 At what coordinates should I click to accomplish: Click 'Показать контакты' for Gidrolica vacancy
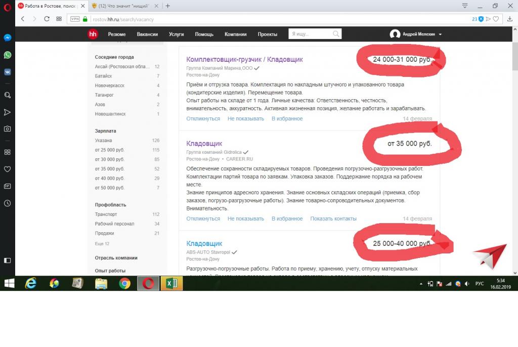[x=333, y=219]
